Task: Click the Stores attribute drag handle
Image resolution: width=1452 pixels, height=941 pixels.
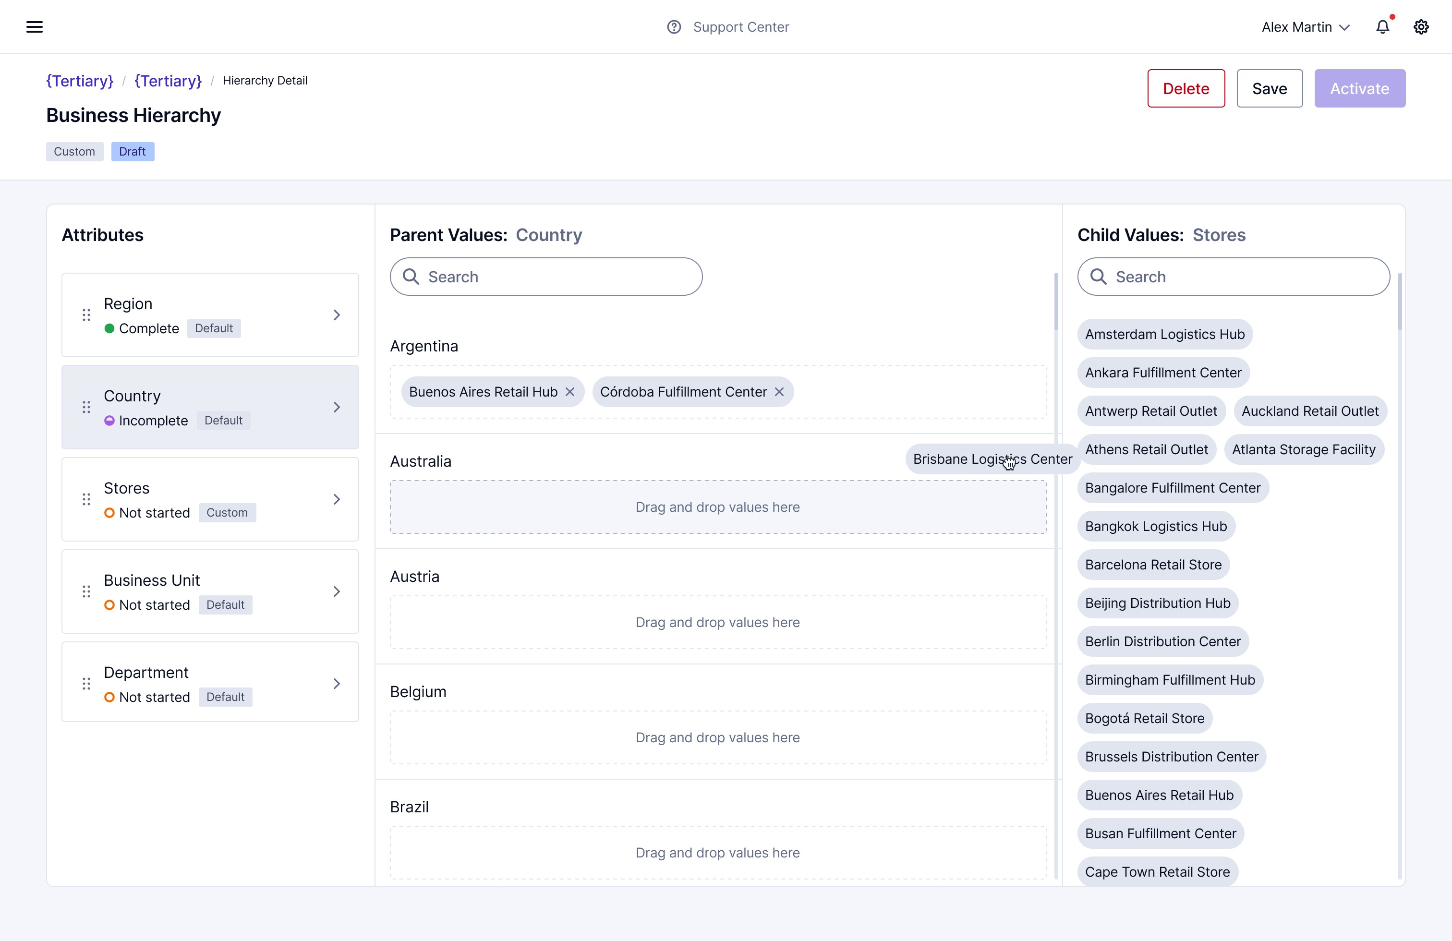Action: click(86, 499)
